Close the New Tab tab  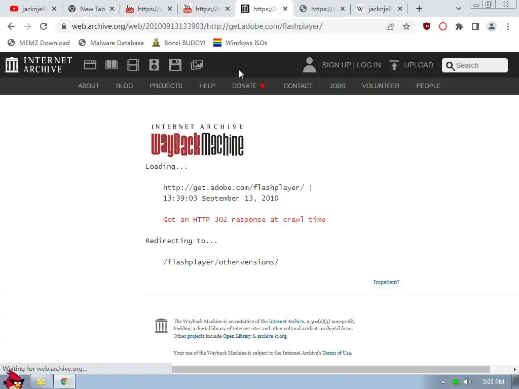(112, 9)
